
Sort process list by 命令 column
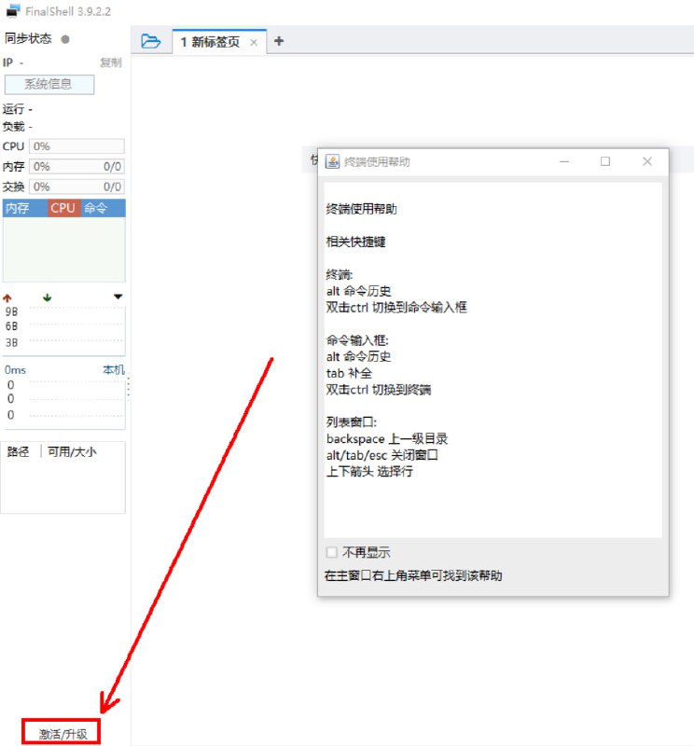[96, 208]
